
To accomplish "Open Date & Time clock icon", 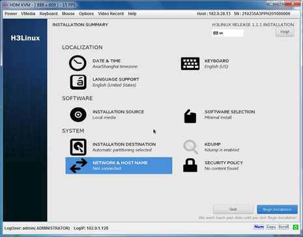I will coord(78,63).
